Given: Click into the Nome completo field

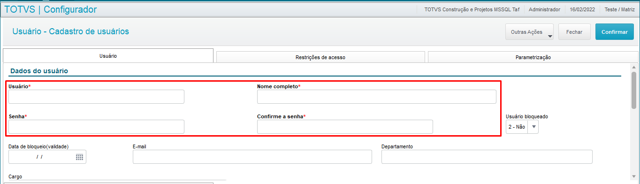Looking at the screenshot, I should tap(376, 97).
